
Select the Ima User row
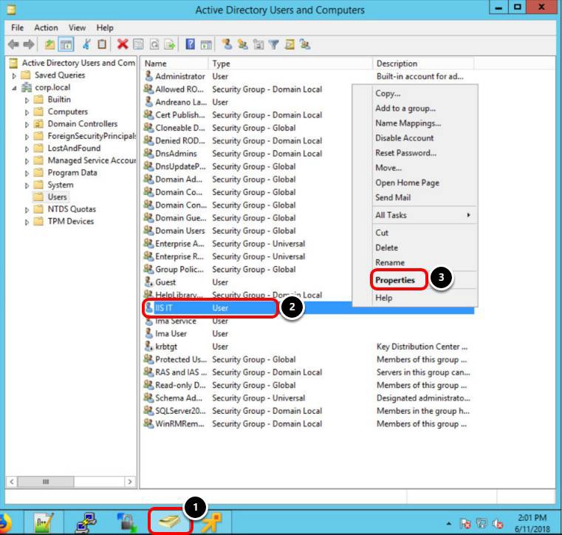[x=308, y=334]
